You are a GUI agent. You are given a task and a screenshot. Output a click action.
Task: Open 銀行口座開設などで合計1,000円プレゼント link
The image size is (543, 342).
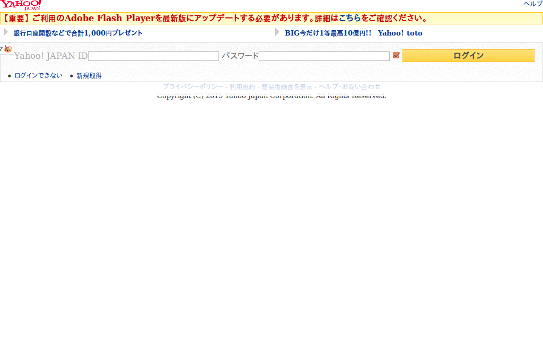click(78, 33)
